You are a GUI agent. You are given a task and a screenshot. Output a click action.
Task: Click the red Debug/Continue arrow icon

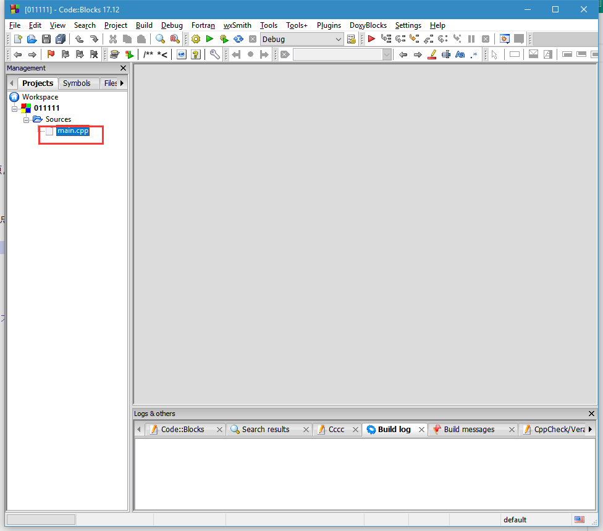tap(371, 39)
